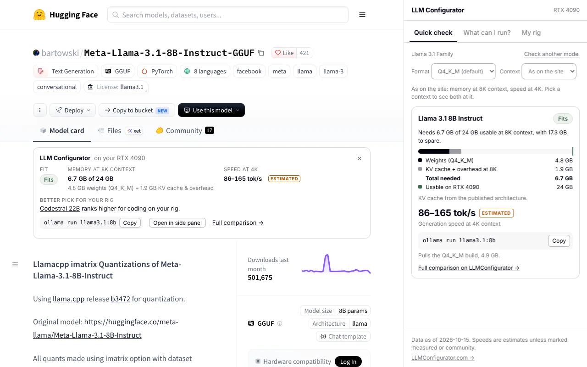Open the License llama3.1 tag
The height and width of the screenshot is (367, 587).
coord(116,87)
